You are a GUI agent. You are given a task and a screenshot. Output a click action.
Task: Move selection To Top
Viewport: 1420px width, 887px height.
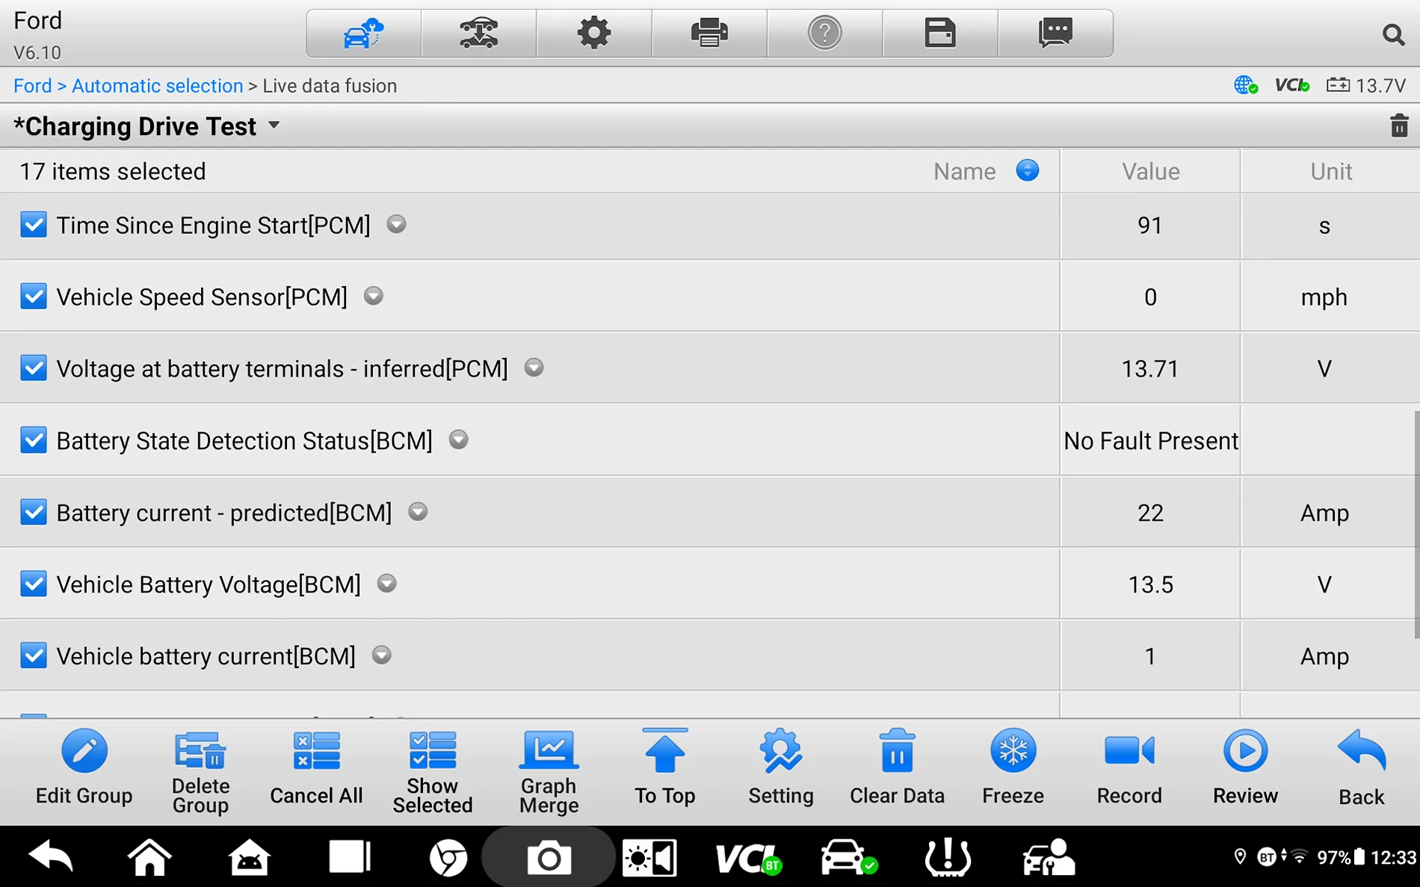[x=664, y=770]
